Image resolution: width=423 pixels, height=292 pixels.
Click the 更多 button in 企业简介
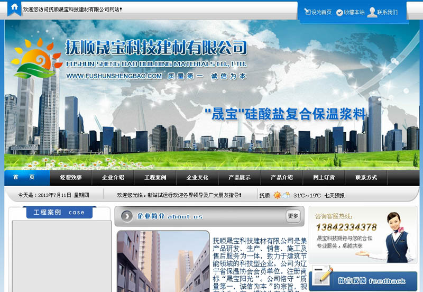tap(293, 216)
